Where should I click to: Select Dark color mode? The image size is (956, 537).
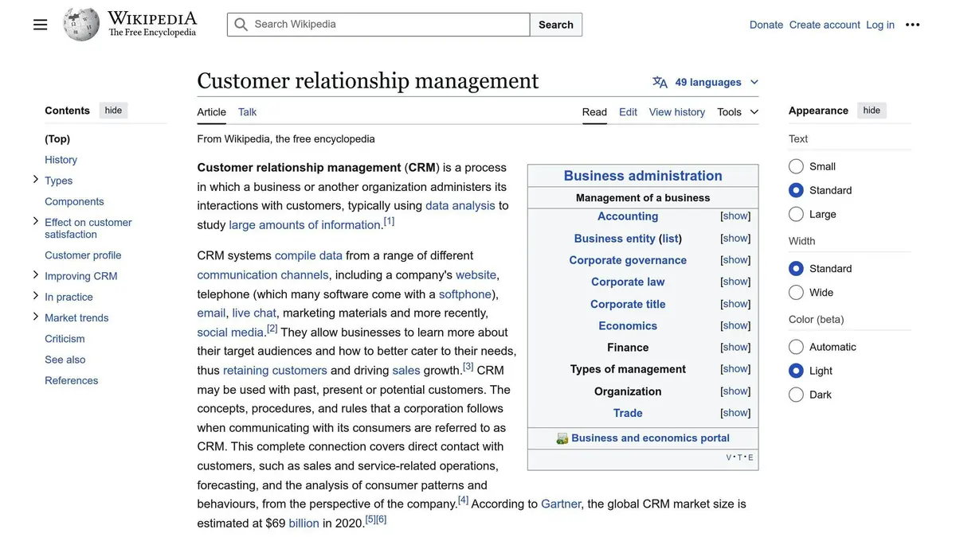point(796,395)
